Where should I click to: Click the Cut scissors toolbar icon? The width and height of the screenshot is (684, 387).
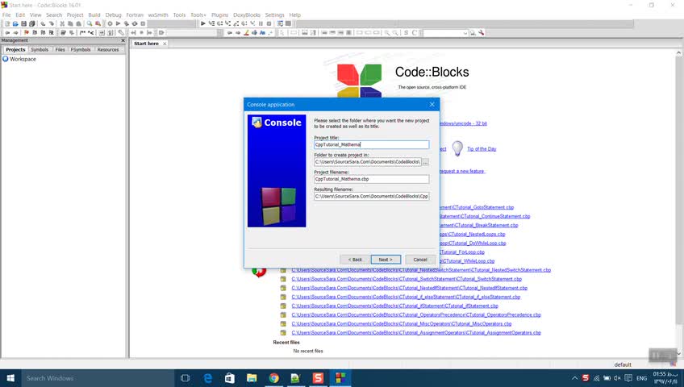(62, 23)
